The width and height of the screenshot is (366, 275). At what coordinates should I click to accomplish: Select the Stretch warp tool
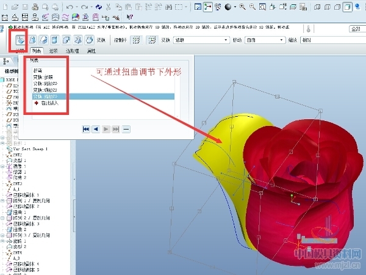(x=55, y=40)
